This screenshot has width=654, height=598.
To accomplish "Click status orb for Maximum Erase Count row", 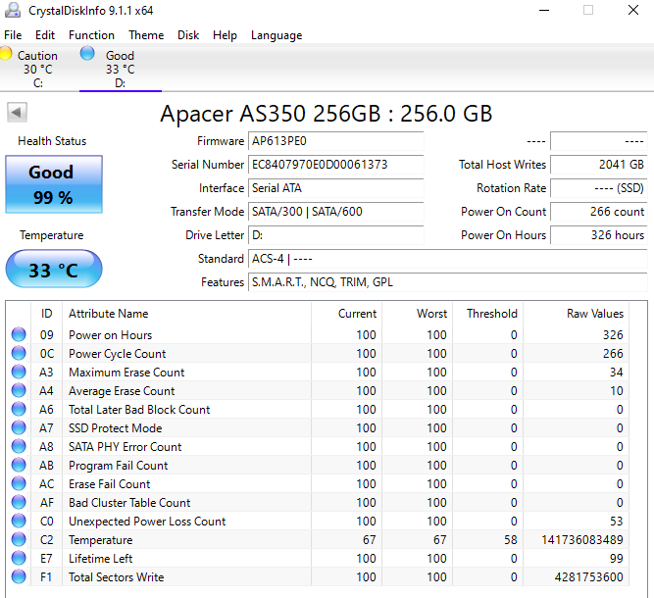I will point(19,372).
